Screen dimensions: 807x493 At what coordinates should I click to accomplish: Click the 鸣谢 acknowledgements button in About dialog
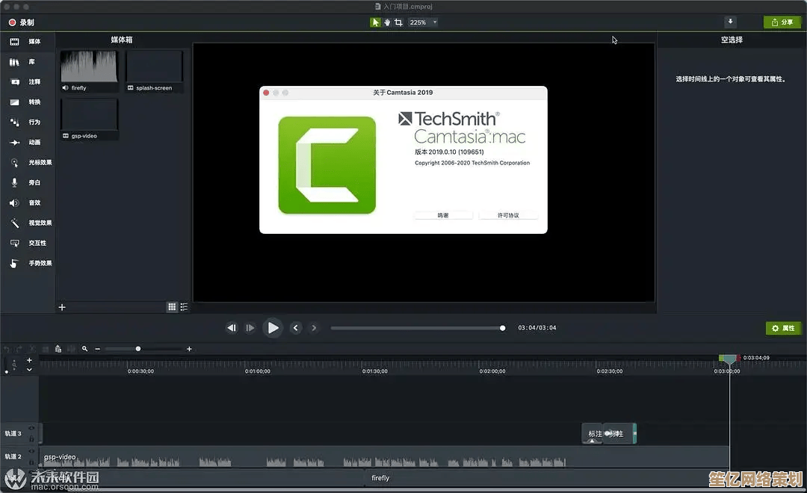(x=443, y=215)
